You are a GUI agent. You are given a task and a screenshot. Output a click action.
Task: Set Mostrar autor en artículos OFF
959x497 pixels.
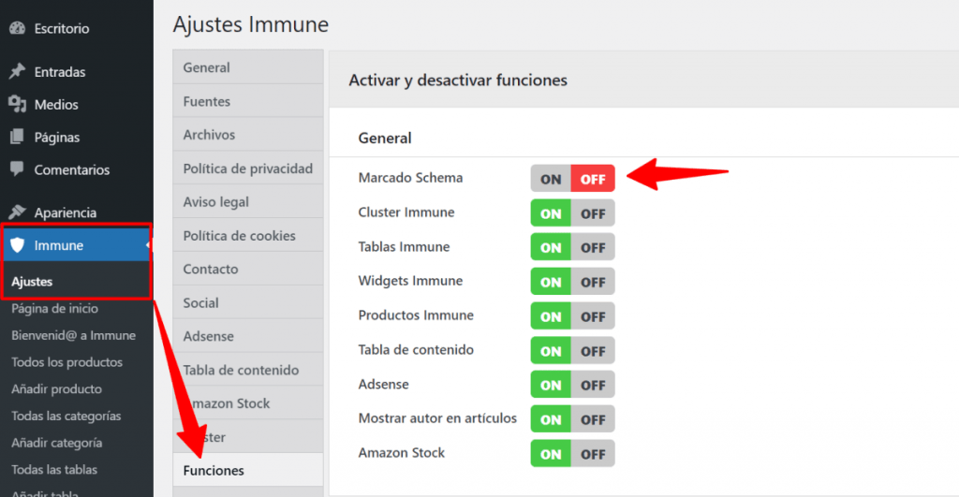pos(593,420)
